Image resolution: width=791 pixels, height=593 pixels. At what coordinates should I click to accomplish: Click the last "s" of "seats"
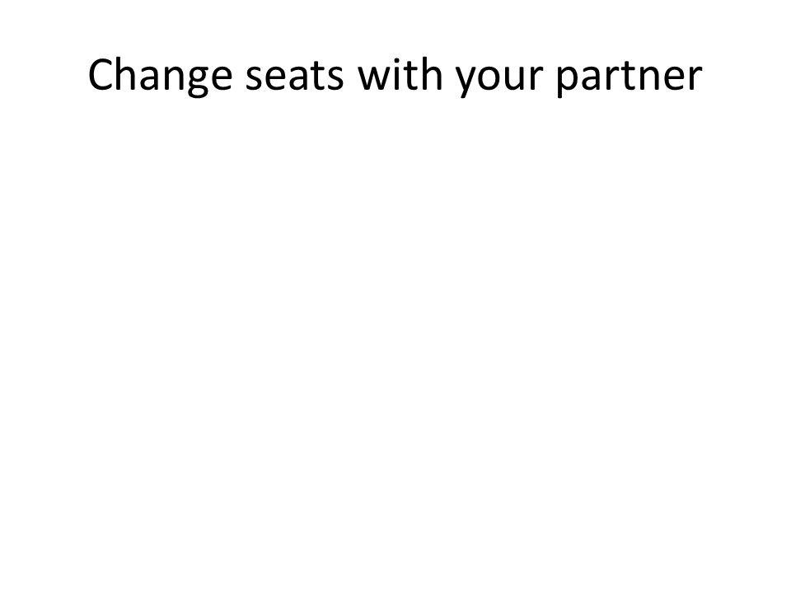(335, 78)
